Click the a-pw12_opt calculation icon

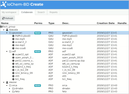point(13,55)
